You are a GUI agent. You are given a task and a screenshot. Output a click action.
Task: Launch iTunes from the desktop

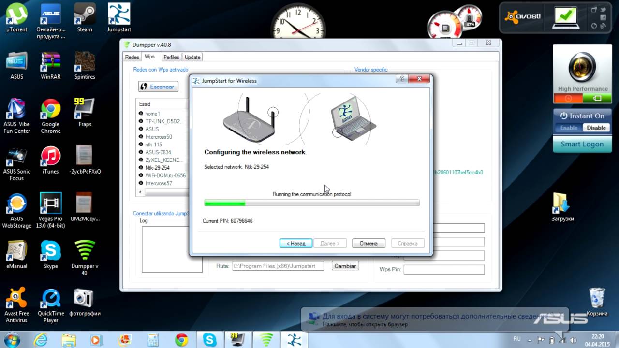[x=51, y=160]
